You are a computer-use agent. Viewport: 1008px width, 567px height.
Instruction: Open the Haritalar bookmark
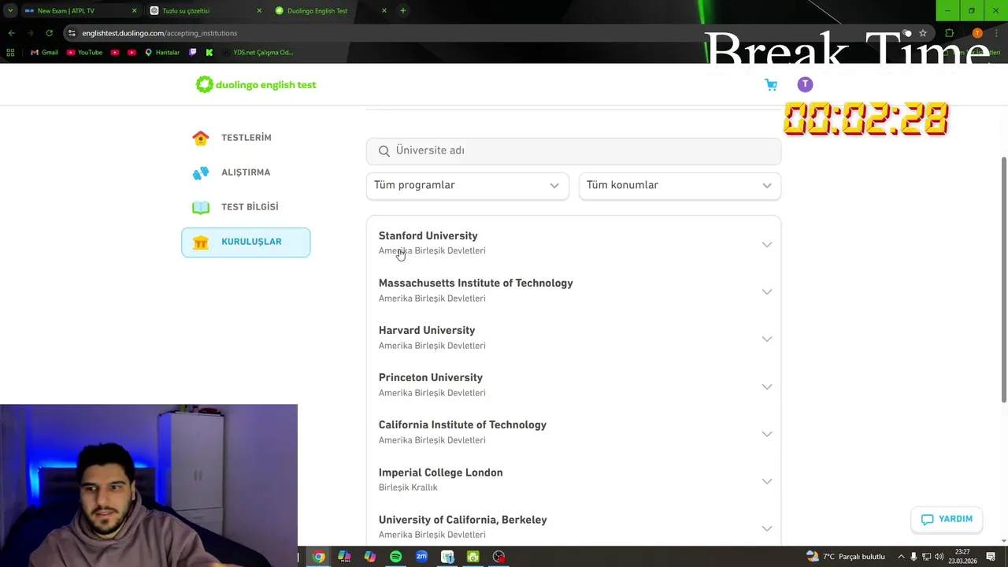click(x=161, y=53)
